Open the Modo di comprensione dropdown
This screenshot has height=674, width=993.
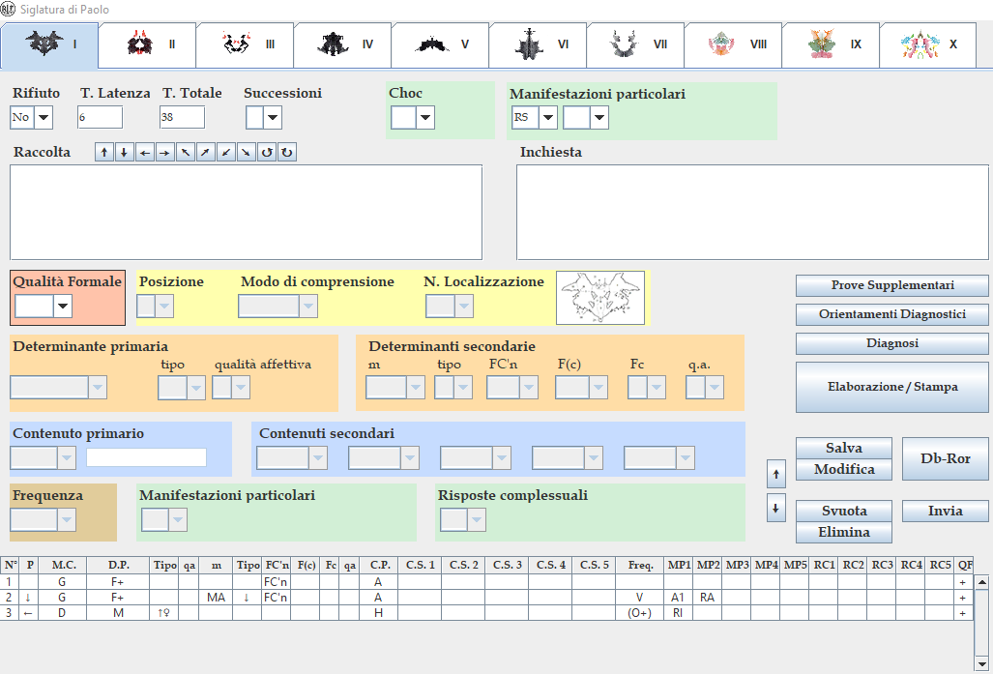(308, 307)
